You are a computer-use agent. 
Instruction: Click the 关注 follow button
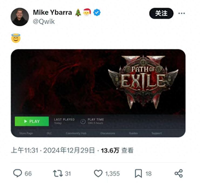point(161,13)
